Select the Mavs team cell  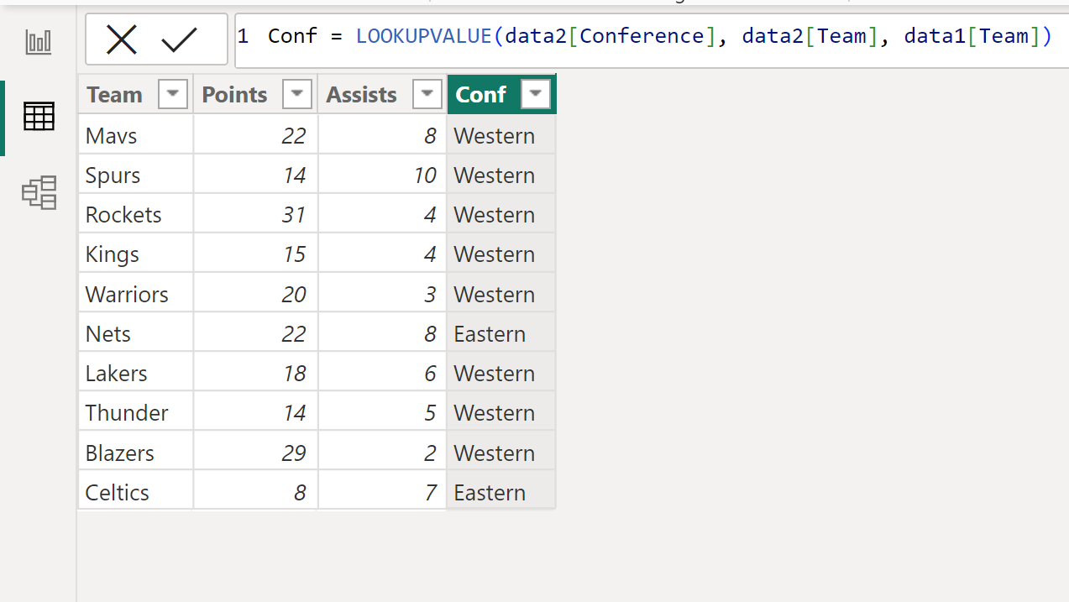pyautogui.click(x=136, y=135)
